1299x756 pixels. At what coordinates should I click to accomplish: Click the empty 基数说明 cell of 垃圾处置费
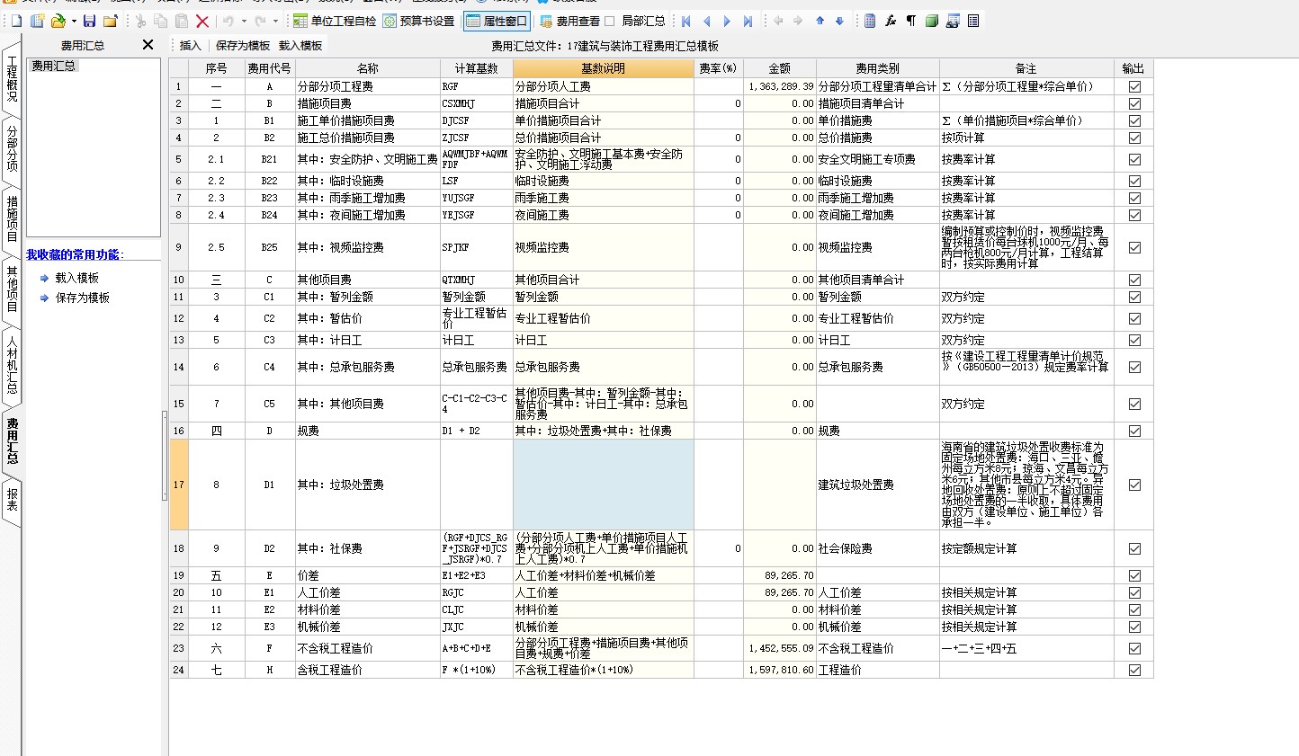coord(603,485)
